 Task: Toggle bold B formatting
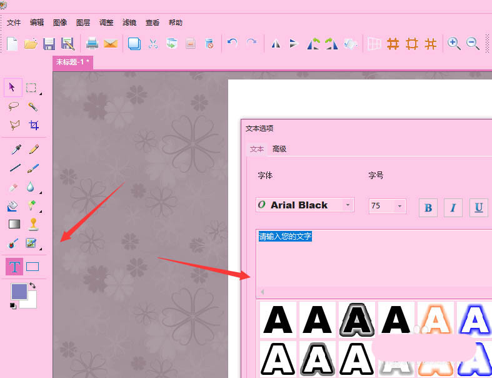point(428,208)
